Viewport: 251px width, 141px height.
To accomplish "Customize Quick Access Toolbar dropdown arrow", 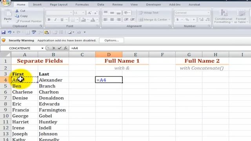I will click(x=85, y=33).
